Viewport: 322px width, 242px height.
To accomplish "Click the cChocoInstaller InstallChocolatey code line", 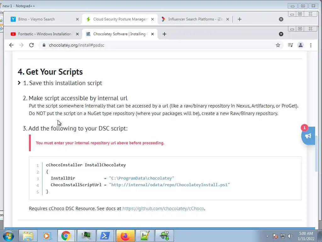I will tap(86, 165).
